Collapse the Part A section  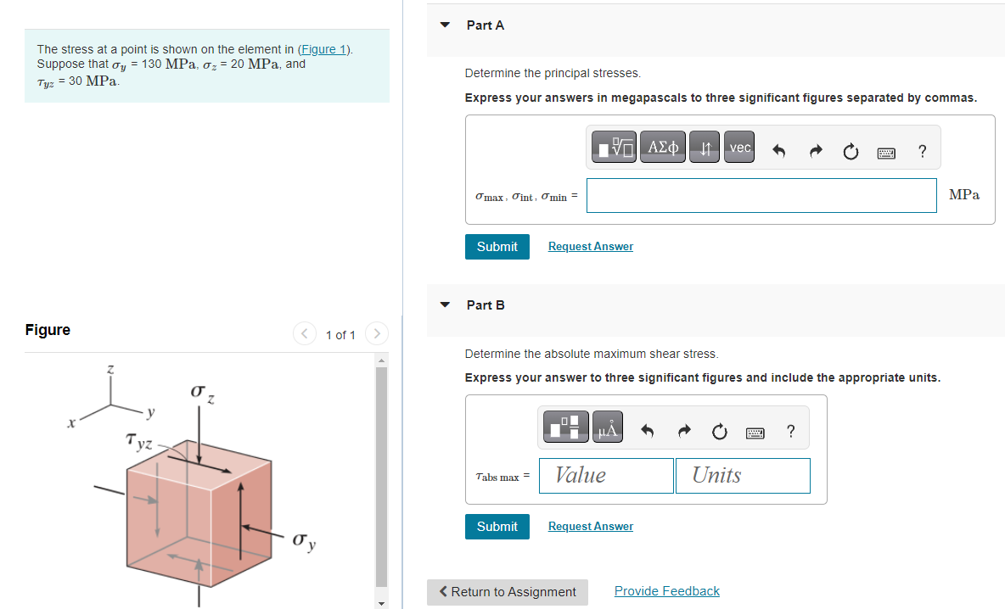pos(445,25)
